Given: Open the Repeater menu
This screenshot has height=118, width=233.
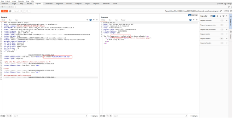Looking at the screenshot, I should [21, 1].
